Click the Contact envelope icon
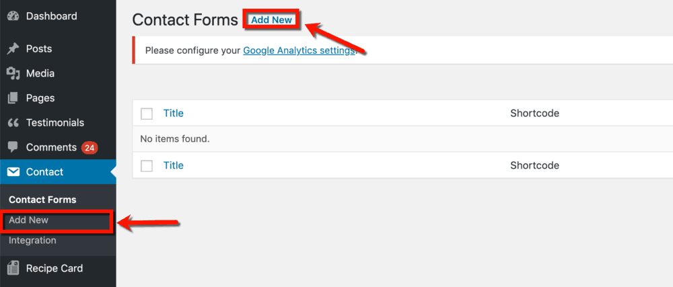 (13, 172)
